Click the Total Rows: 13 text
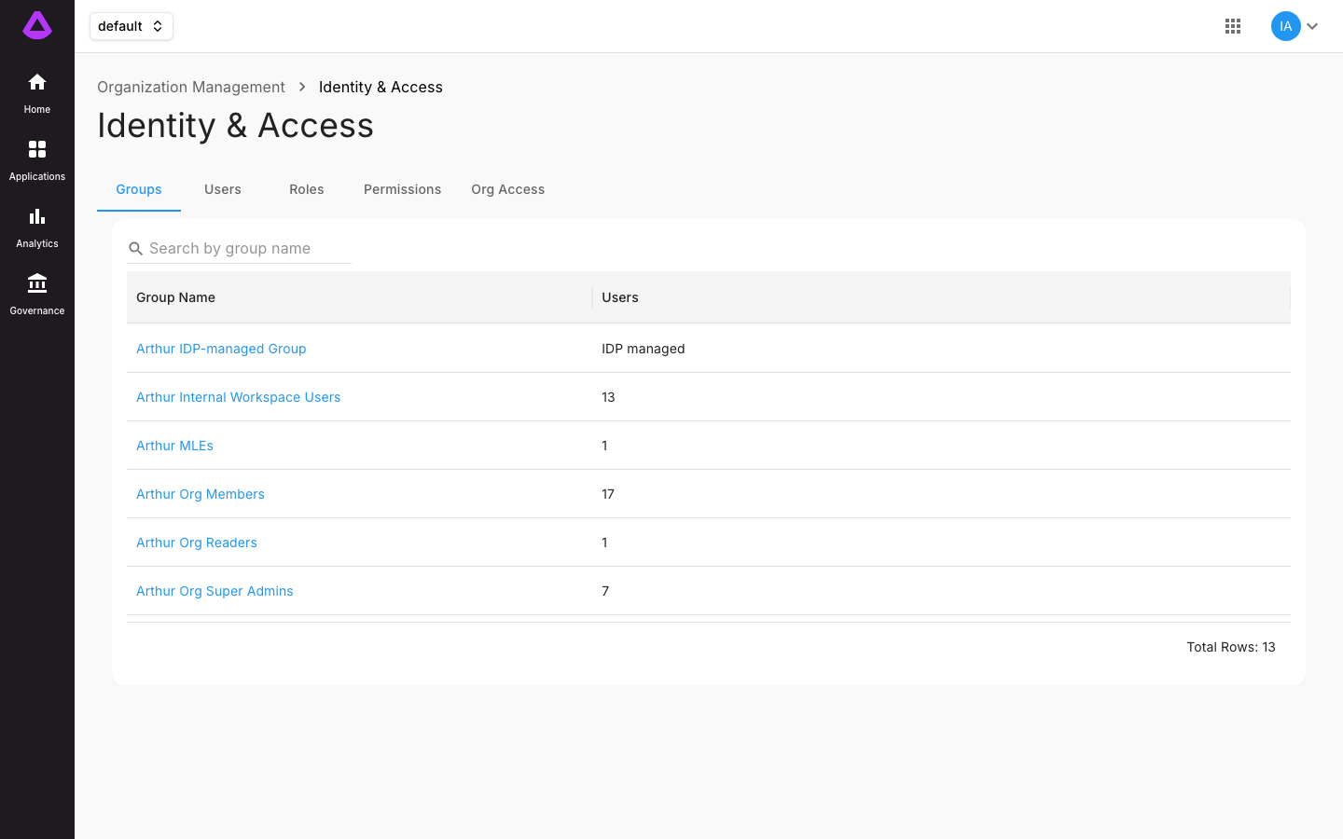Screen dimensions: 1343x839 click(1230, 647)
